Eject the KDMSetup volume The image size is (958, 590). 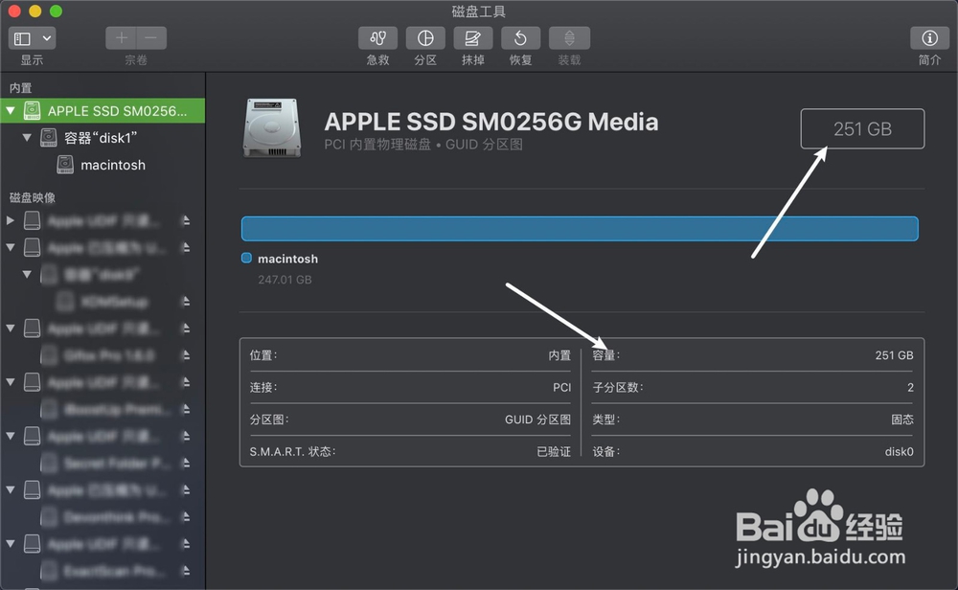coord(186,301)
